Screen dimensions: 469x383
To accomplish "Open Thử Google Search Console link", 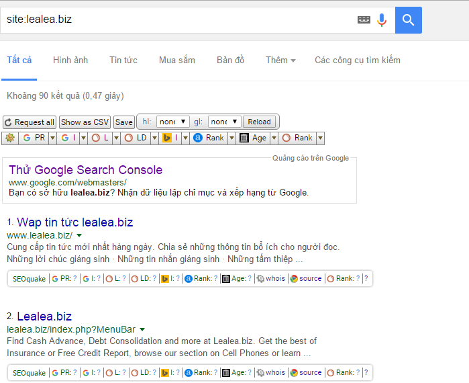I will click(x=85, y=170).
